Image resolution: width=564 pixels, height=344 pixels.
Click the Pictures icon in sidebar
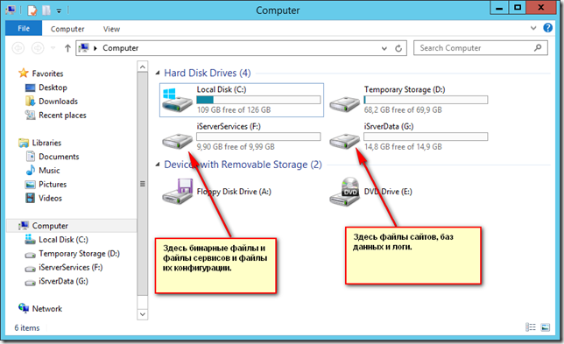pyautogui.click(x=30, y=184)
